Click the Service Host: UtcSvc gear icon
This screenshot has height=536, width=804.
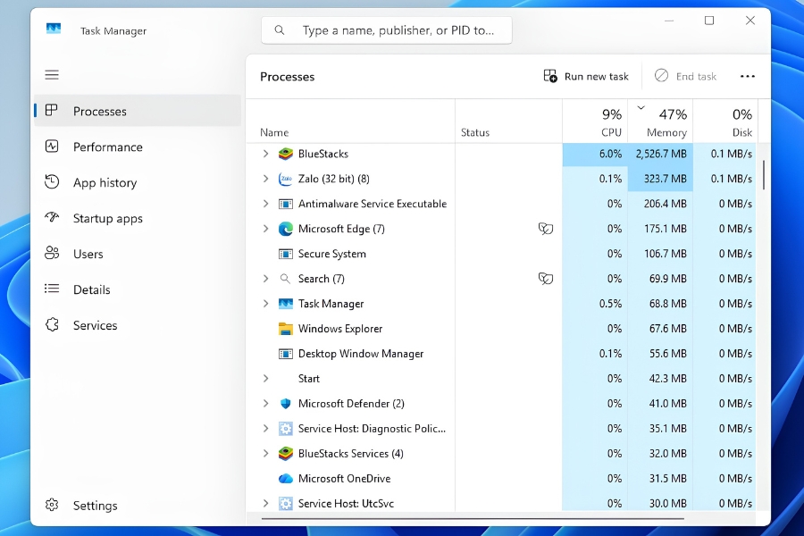click(x=286, y=503)
